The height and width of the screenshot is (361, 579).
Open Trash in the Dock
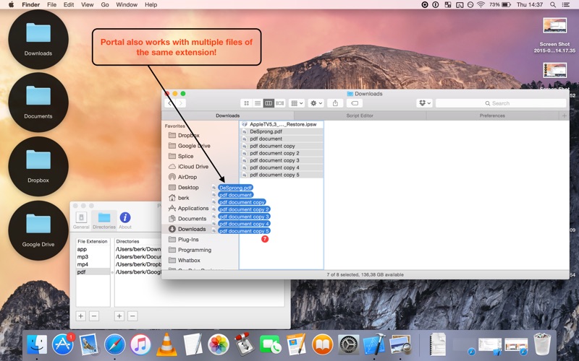pyautogui.click(x=542, y=344)
